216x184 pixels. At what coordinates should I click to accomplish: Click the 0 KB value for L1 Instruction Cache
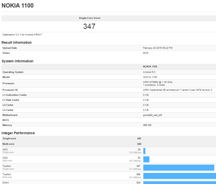(146, 95)
